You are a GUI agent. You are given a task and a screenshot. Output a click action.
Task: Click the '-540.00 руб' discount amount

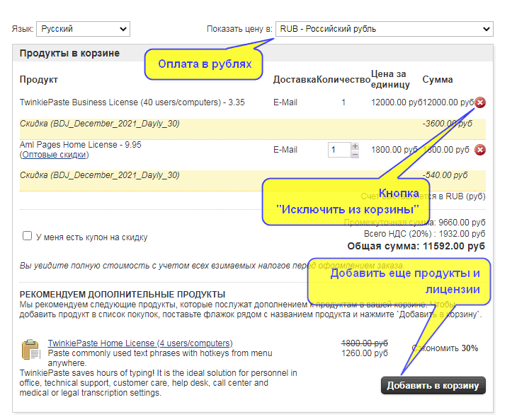[445, 175]
